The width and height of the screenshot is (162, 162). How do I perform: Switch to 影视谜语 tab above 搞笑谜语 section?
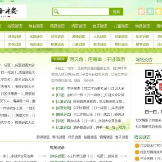click(43, 137)
